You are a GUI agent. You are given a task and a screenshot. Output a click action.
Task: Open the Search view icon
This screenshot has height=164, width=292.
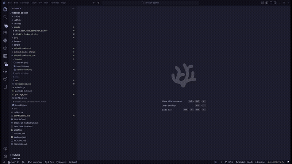5,17
